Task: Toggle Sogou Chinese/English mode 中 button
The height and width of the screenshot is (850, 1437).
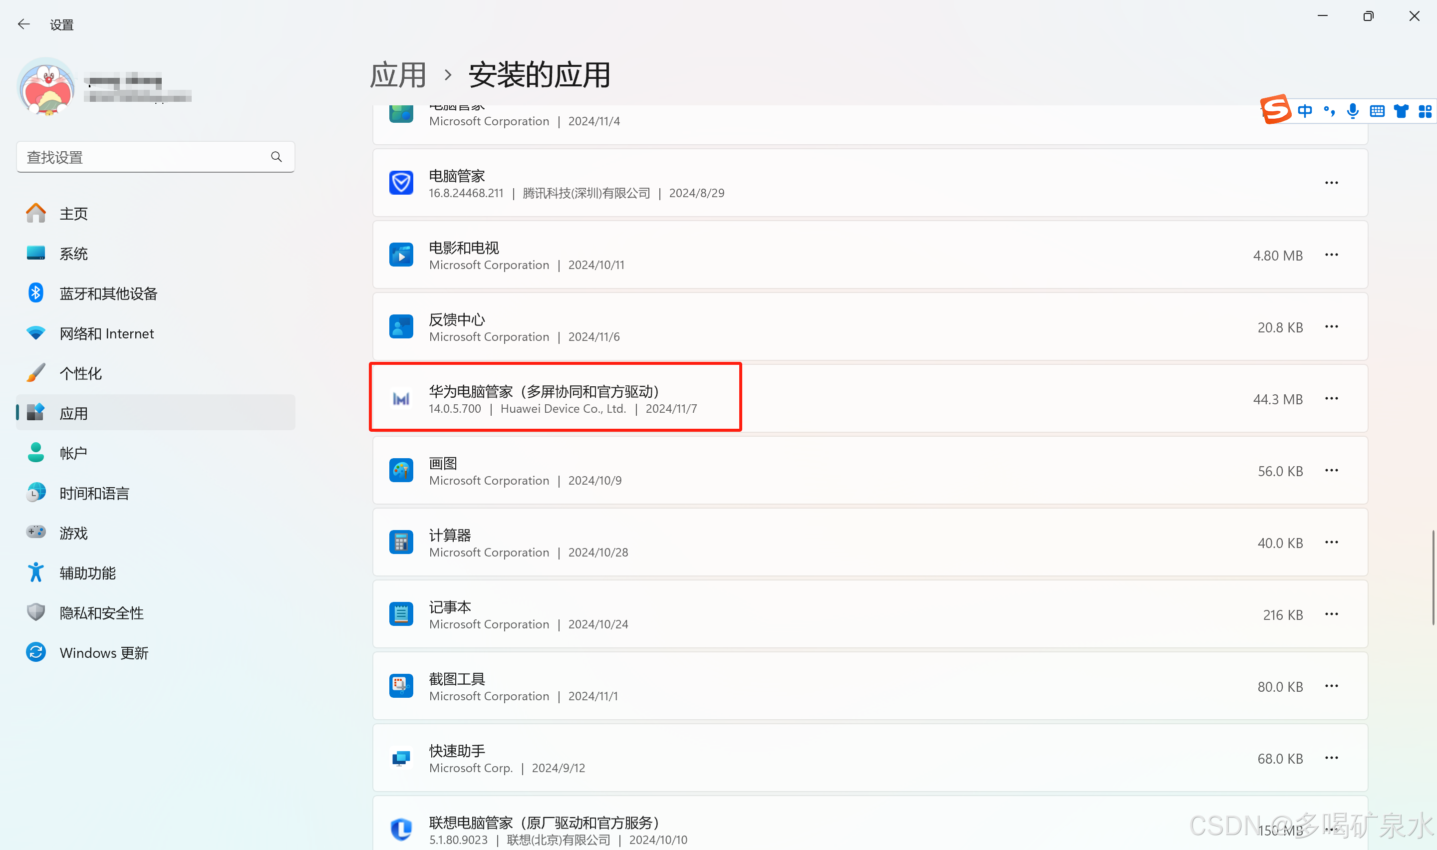Action: (x=1305, y=110)
